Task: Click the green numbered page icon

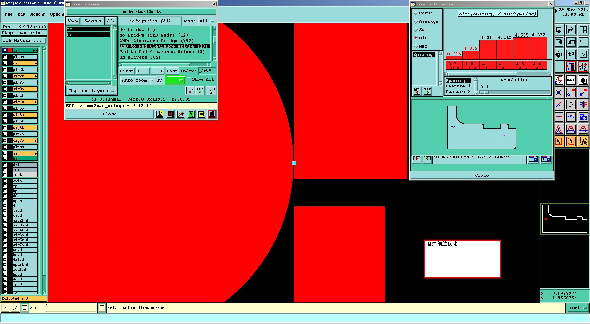Action: pos(191,114)
